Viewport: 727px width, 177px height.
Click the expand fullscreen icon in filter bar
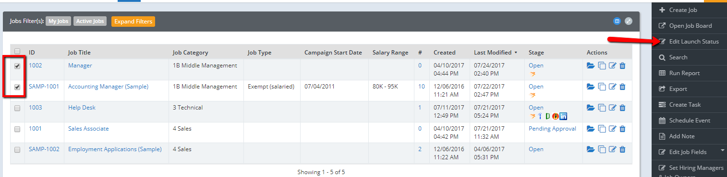point(629,21)
